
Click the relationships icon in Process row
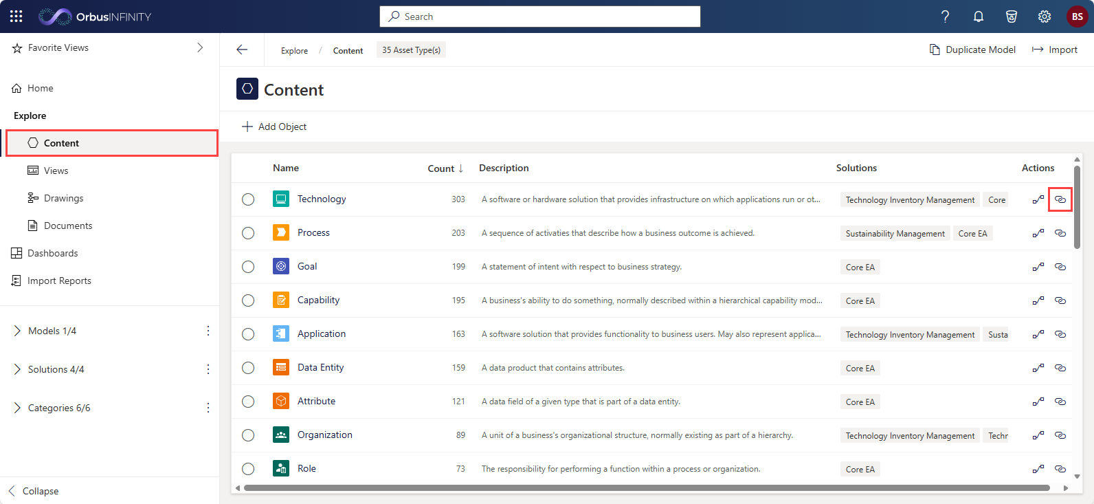coord(1038,233)
